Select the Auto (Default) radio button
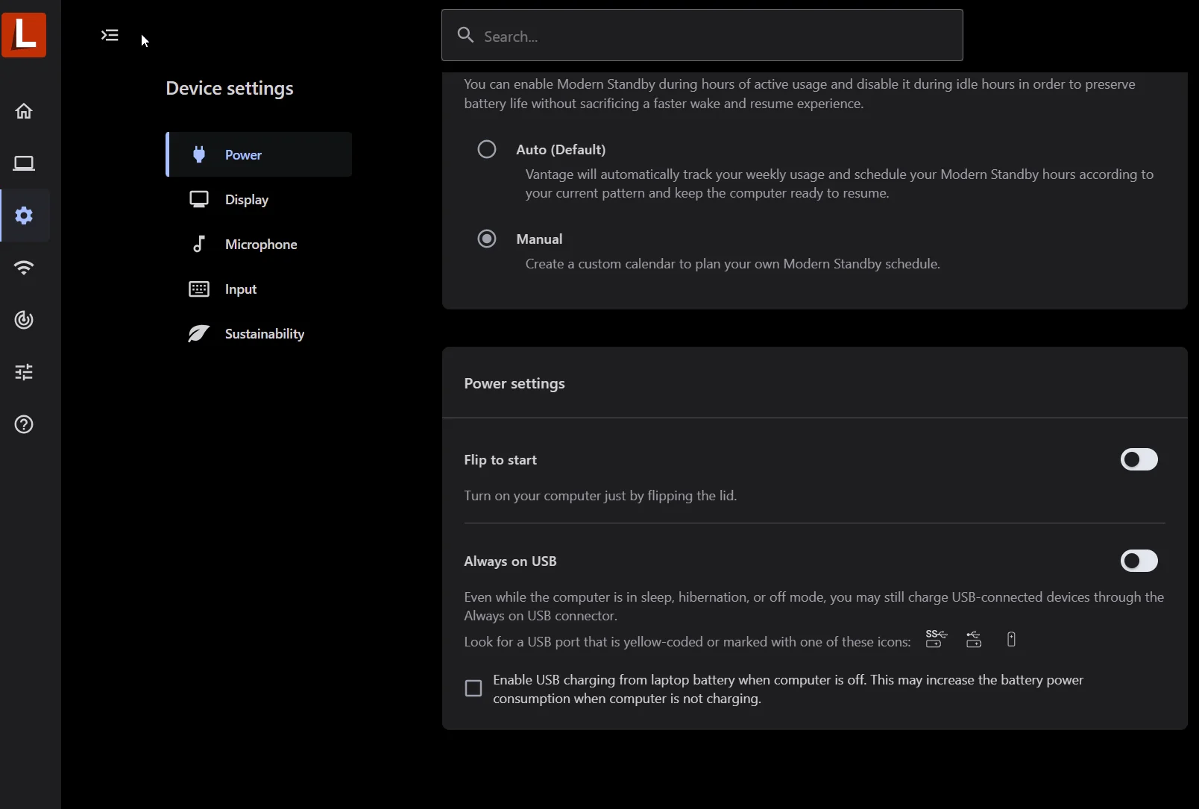The image size is (1199, 809). [487, 149]
